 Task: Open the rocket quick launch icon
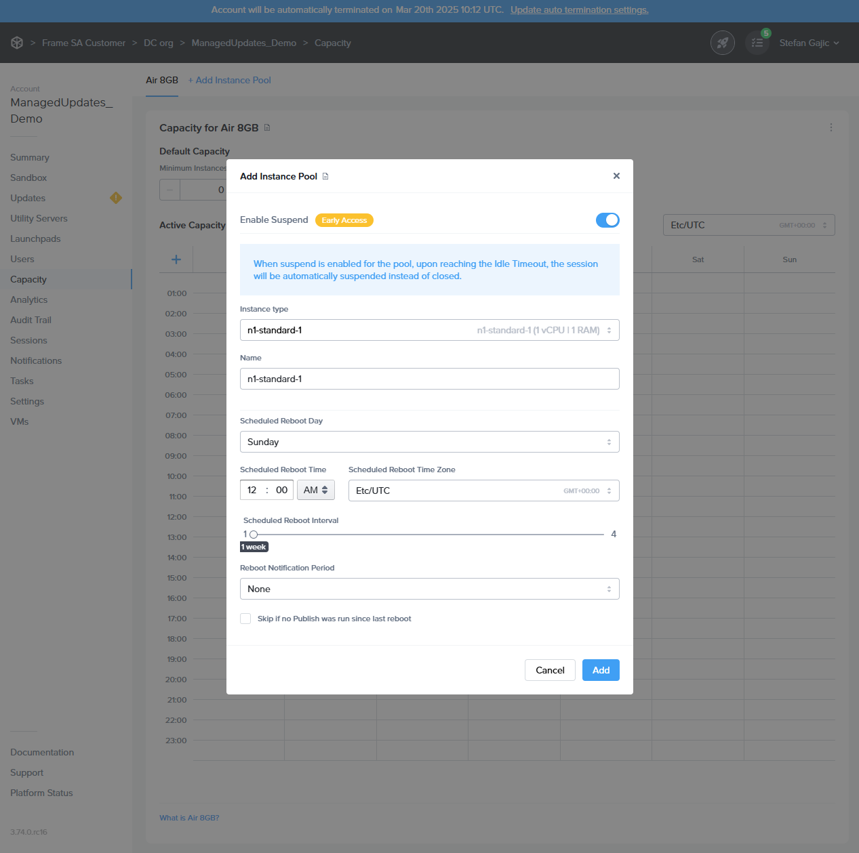tap(722, 43)
